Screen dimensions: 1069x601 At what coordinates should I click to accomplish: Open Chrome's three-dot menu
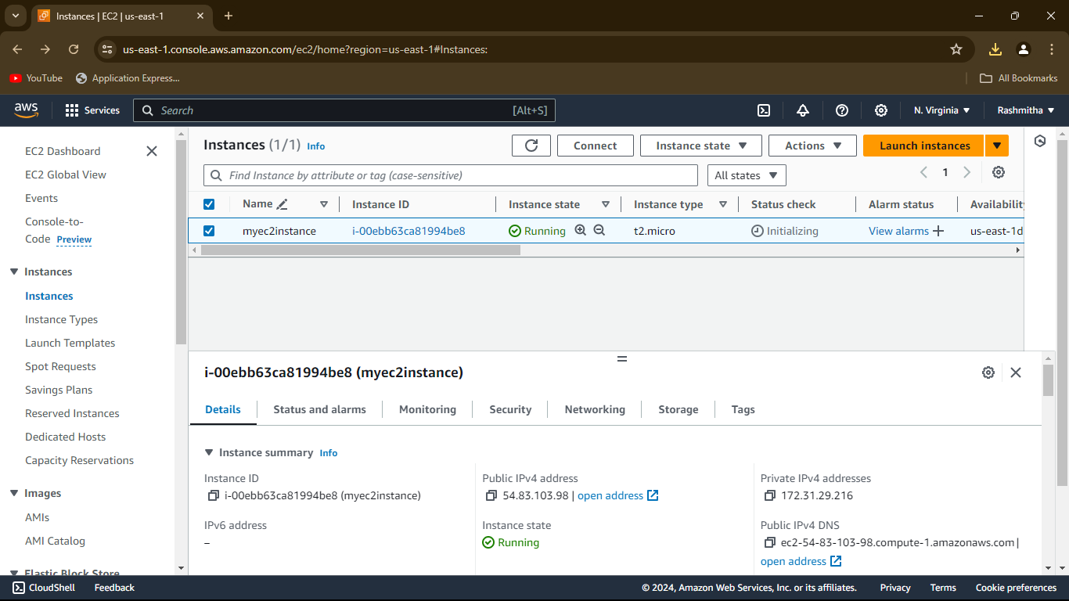tap(1052, 49)
